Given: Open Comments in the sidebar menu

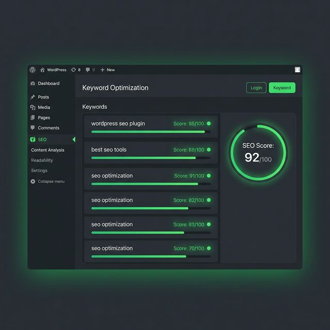Looking at the screenshot, I should point(48,128).
